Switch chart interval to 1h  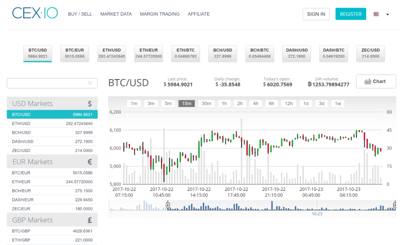click(x=224, y=103)
